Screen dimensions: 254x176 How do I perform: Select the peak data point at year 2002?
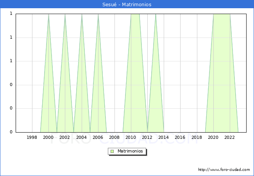[65, 14]
